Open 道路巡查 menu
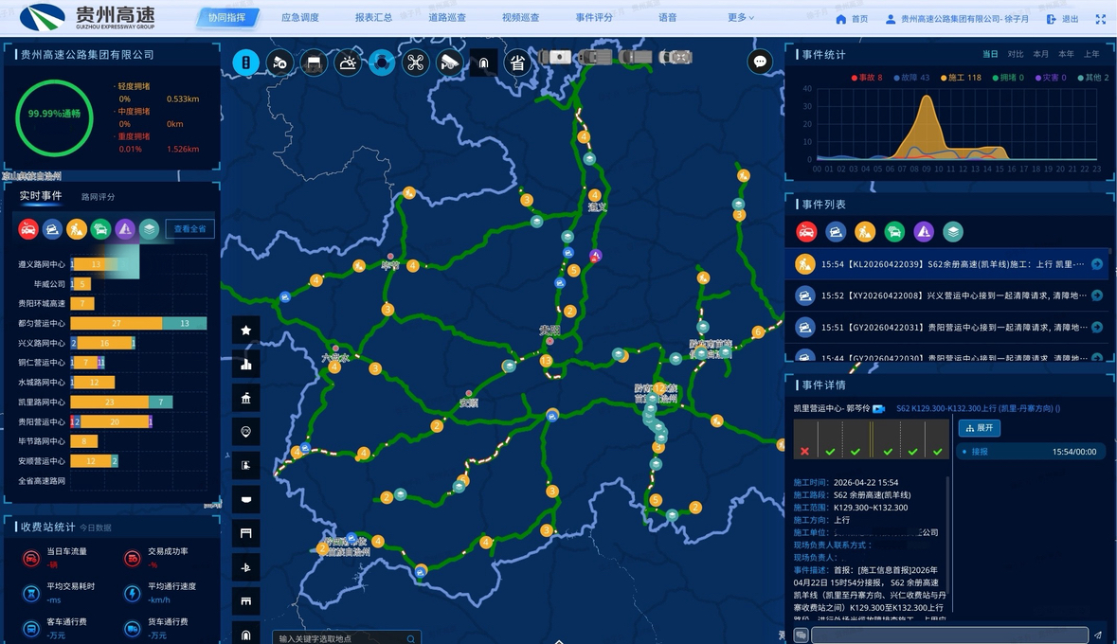Viewport: 1117px width, 644px height. [x=446, y=17]
